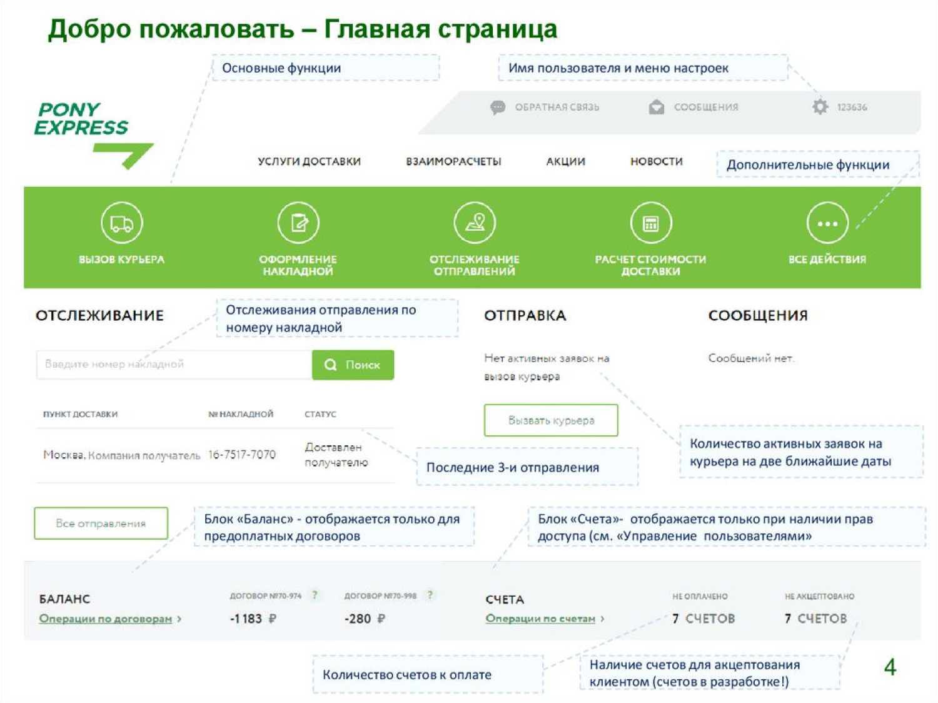
Task: Go to the Новости menu item
Action: tap(656, 161)
